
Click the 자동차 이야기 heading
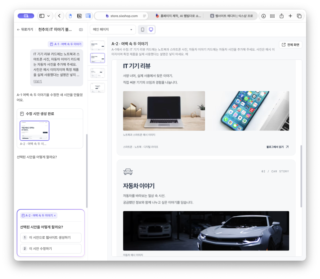click(x=139, y=186)
